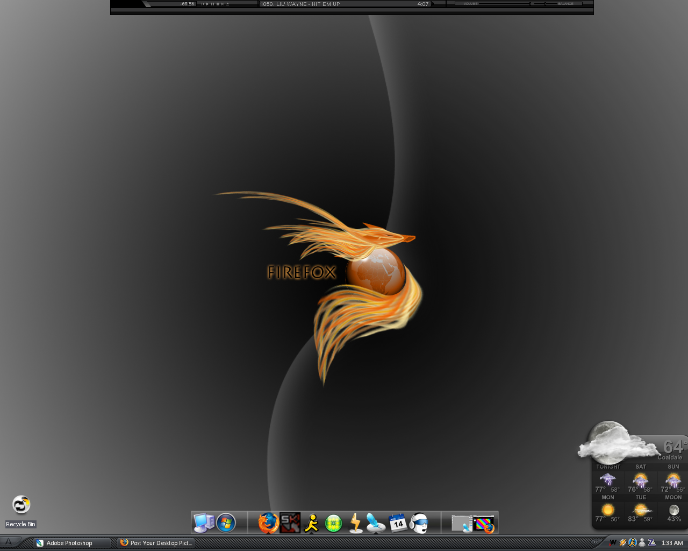688x551 pixels.
Task: Open the blue feather app in dock
Action: (376, 522)
